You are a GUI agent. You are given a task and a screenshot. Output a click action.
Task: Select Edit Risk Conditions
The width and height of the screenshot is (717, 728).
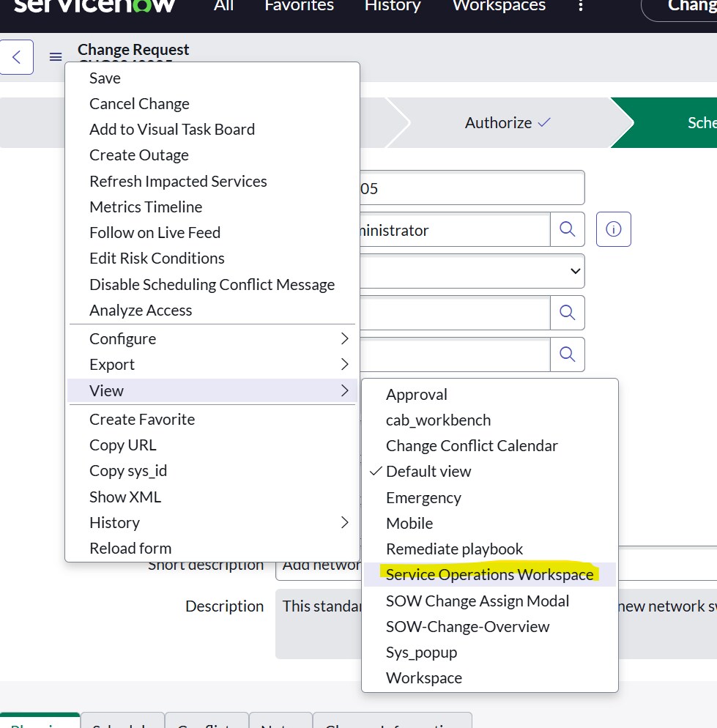point(212,258)
